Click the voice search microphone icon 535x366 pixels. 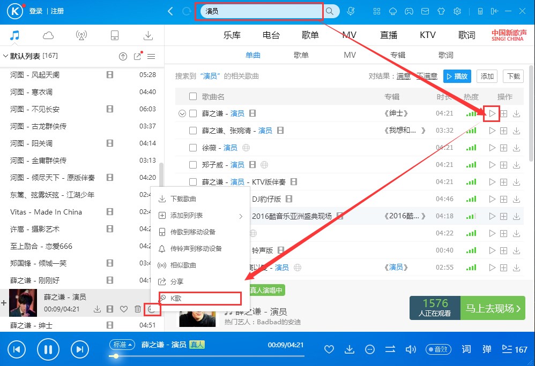click(x=351, y=11)
